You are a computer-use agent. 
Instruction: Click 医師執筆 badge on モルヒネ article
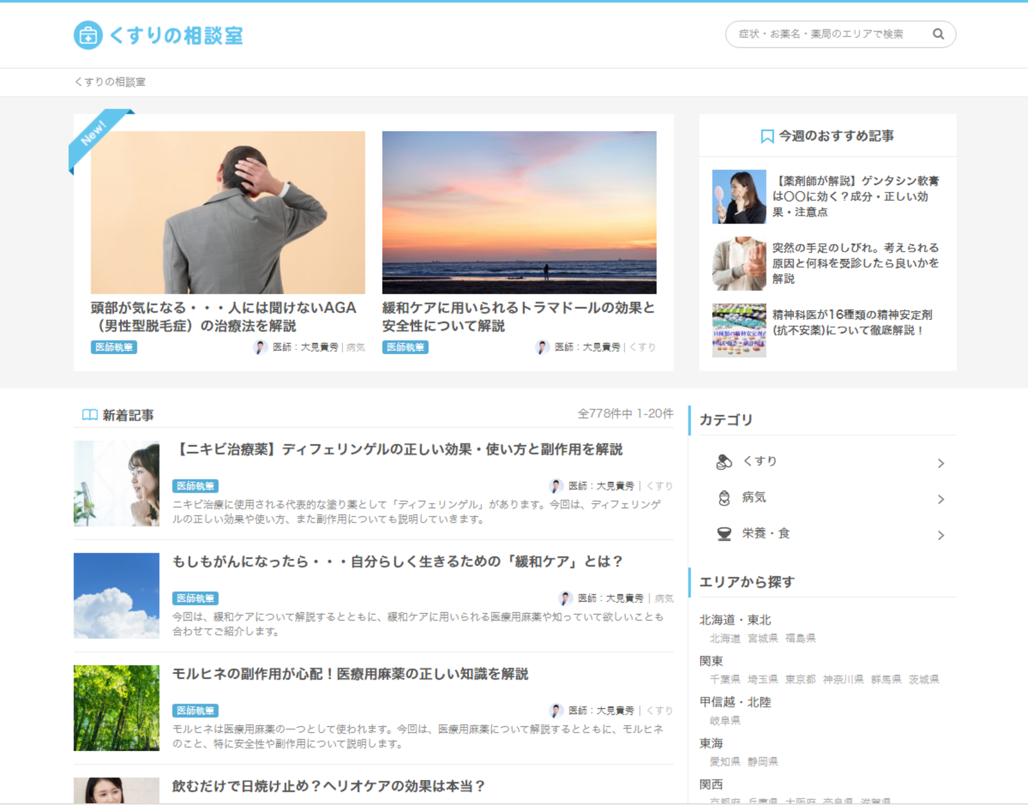[x=195, y=711]
